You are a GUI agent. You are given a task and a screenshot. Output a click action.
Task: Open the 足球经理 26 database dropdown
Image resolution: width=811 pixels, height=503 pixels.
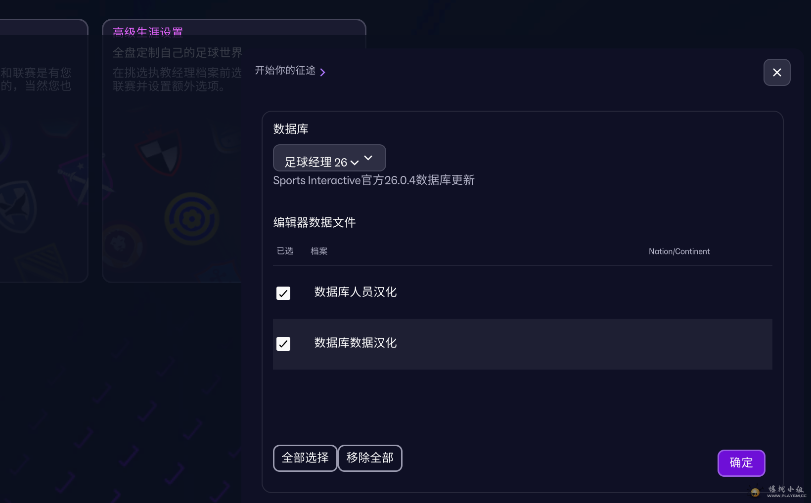click(329, 159)
